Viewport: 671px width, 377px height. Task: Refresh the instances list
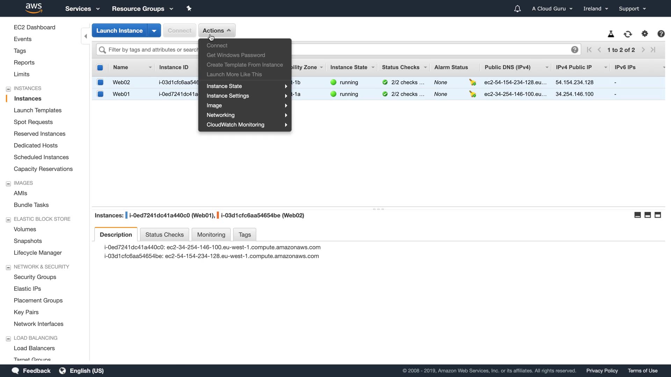coord(628,34)
